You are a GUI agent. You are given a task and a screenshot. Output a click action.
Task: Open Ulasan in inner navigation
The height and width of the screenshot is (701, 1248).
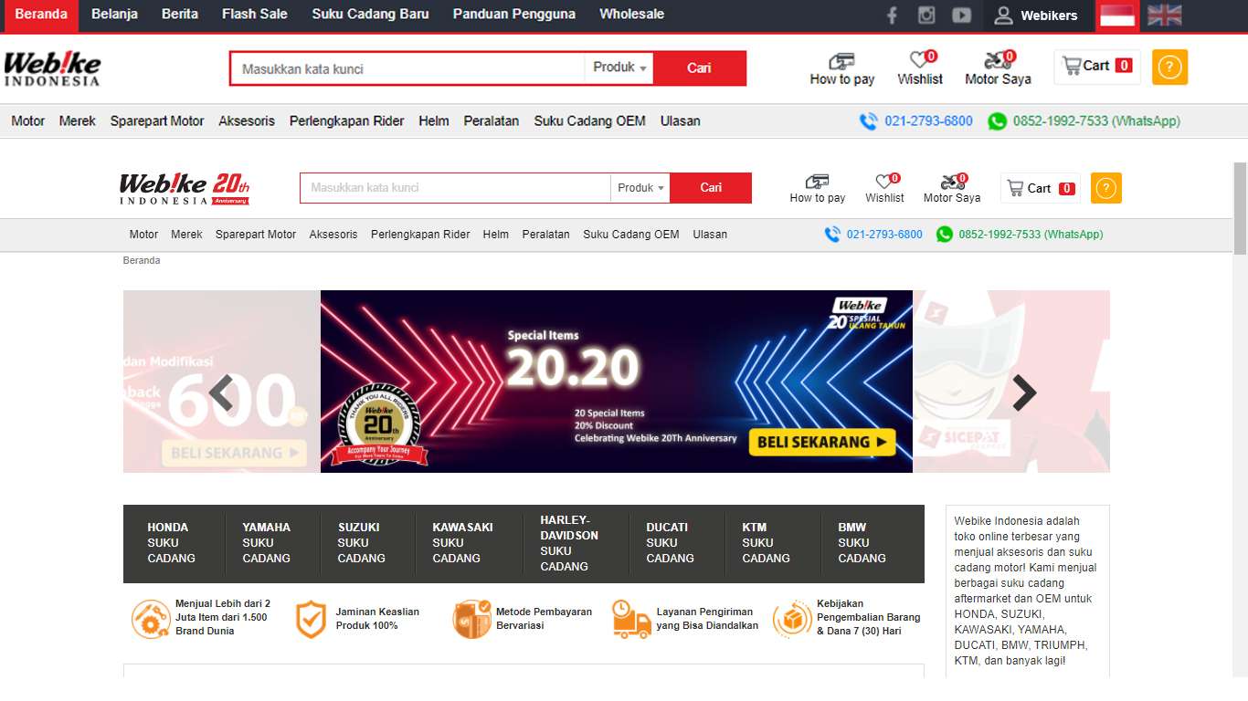point(710,235)
